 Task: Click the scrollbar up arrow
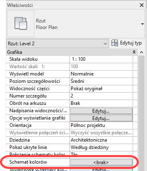(x=142, y=52)
